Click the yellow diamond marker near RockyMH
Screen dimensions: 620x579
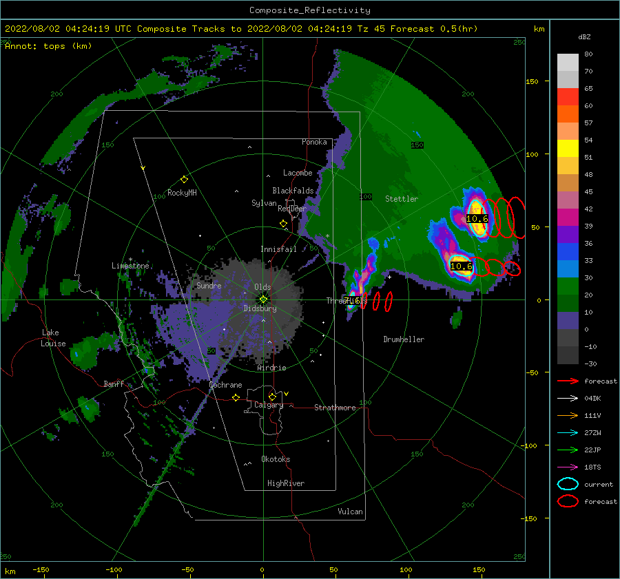(184, 180)
